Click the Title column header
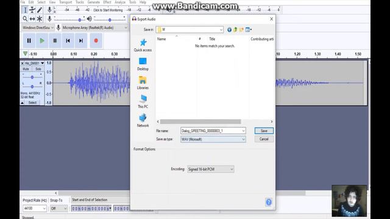The image size is (390, 219). point(212,39)
